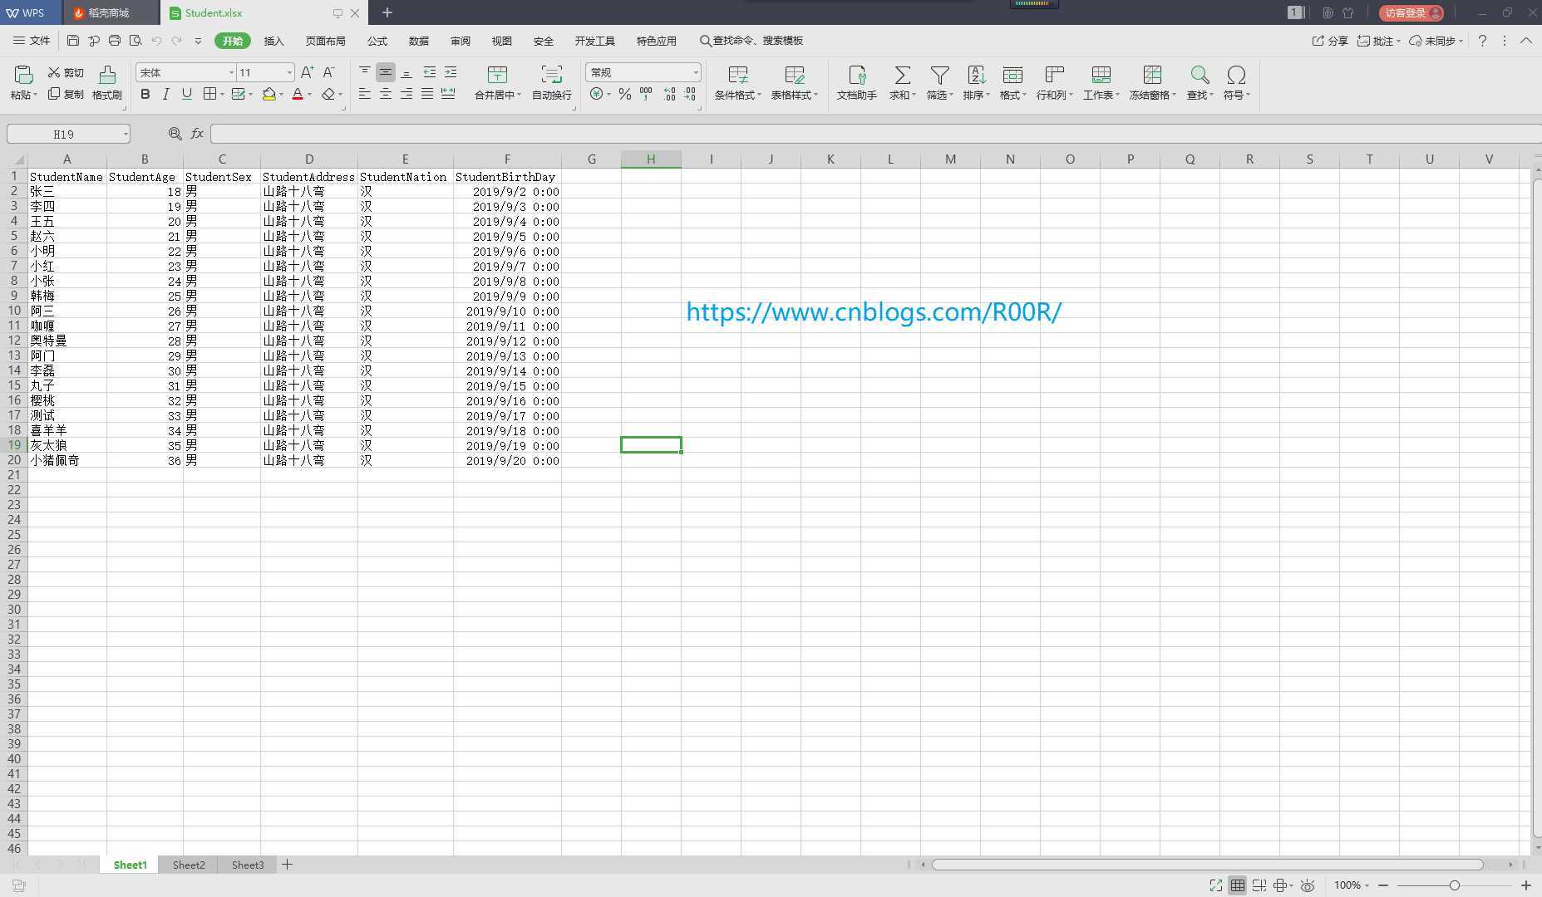Screen dimensions: 1542x897
Task: Click in the formula bar input
Action: point(875,134)
